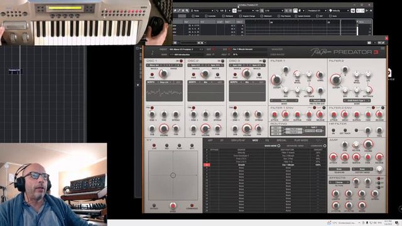Click the XY Rec button

[x=166, y=146]
